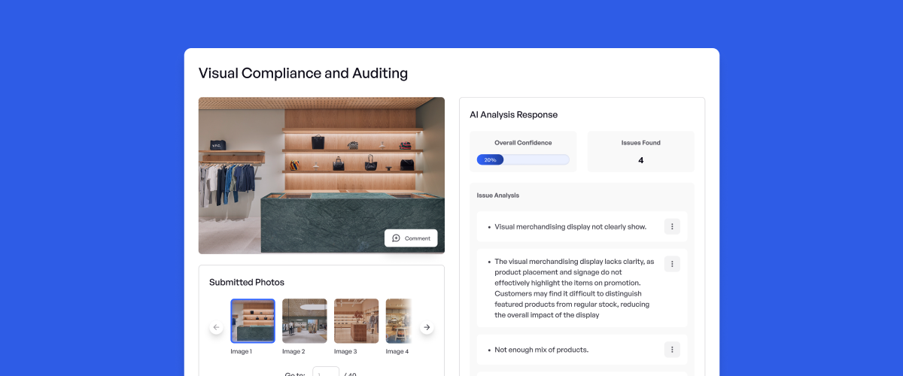Click the Go to page number field
This screenshot has width=903, height=376.
(326, 373)
